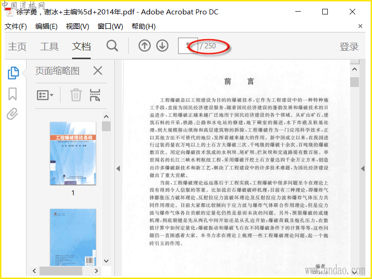Open the 帮助(H) menu
372x279 pixels.
pyautogui.click(x=144, y=27)
